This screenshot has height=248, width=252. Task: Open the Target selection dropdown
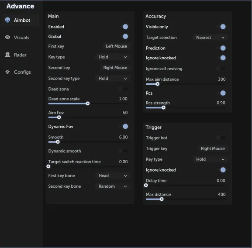coord(211,38)
